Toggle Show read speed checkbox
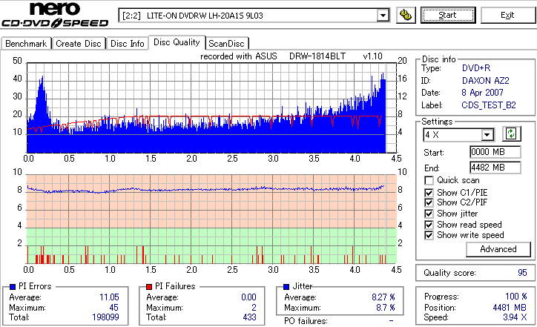 (x=429, y=225)
